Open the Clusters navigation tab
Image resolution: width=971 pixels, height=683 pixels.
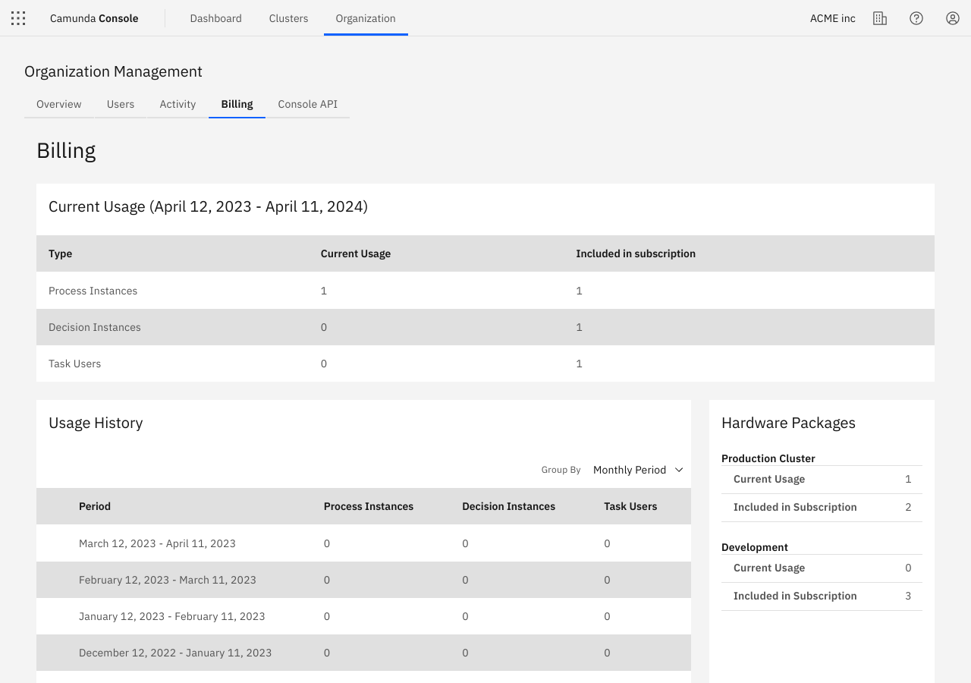(x=288, y=18)
